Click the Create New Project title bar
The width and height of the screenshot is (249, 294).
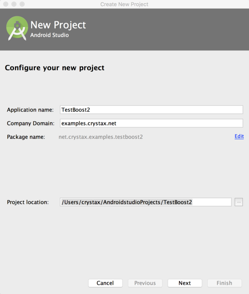124,4
